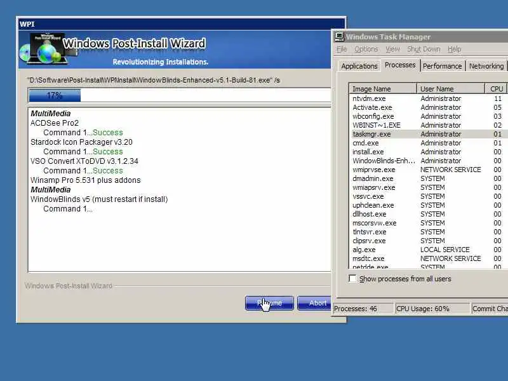508x381 pixels.
Task: Click the WindowBlinds installer command path text
Action: click(154, 80)
